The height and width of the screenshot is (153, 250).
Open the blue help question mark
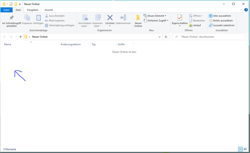point(246,10)
